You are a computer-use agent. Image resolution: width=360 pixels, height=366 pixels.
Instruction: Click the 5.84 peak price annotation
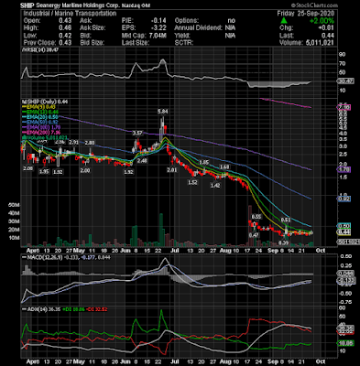(x=163, y=112)
